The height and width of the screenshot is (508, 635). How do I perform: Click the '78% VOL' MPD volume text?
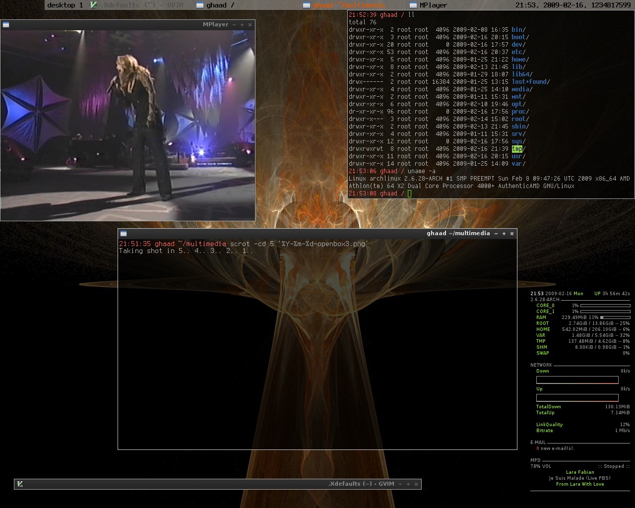[541, 466]
